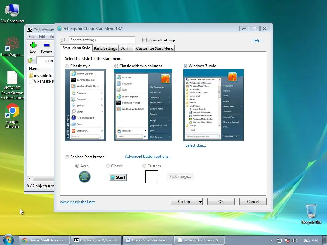The image size is (327, 245).
Task: Click Select skin link
Action: pos(196,145)
